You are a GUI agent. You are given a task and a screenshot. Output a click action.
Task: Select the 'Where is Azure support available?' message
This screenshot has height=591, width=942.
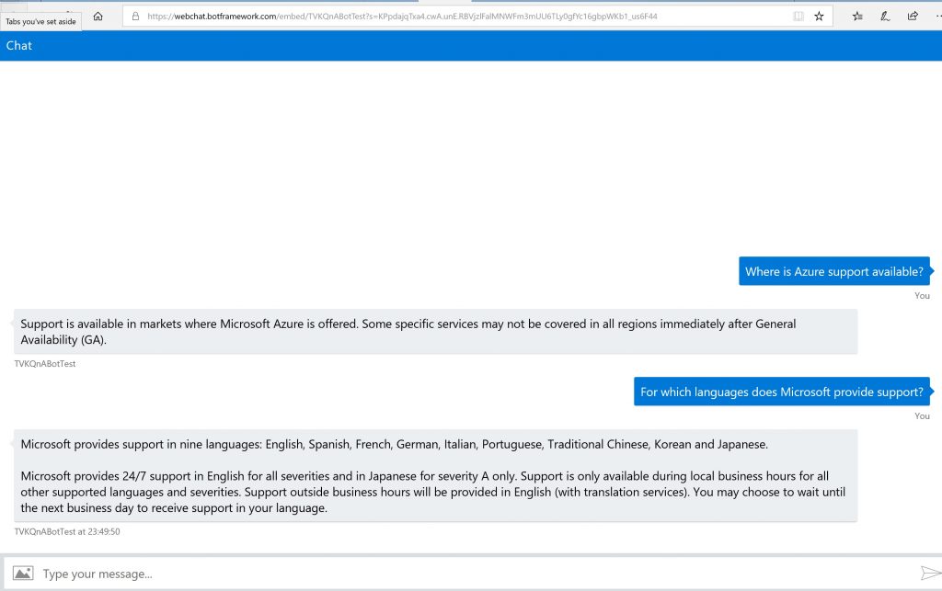[x=833, y=271]
